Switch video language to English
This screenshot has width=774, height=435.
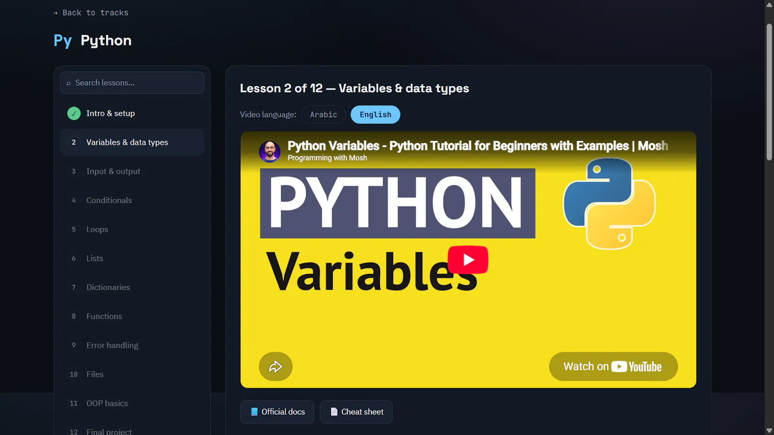pos(375,115)
